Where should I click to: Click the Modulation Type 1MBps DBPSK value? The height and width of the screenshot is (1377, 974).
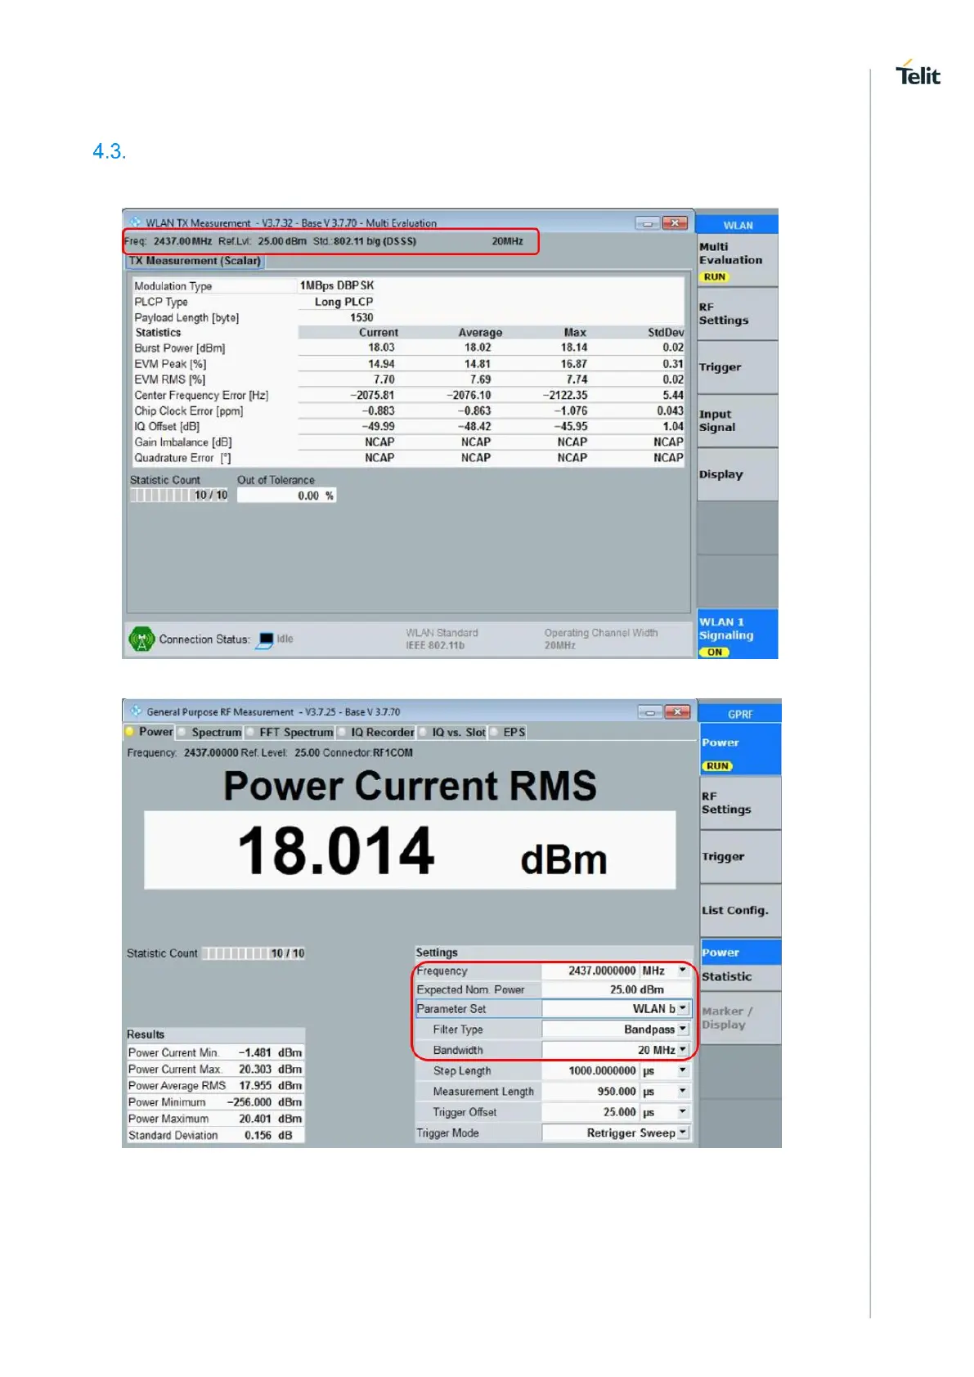pos(337,285)
